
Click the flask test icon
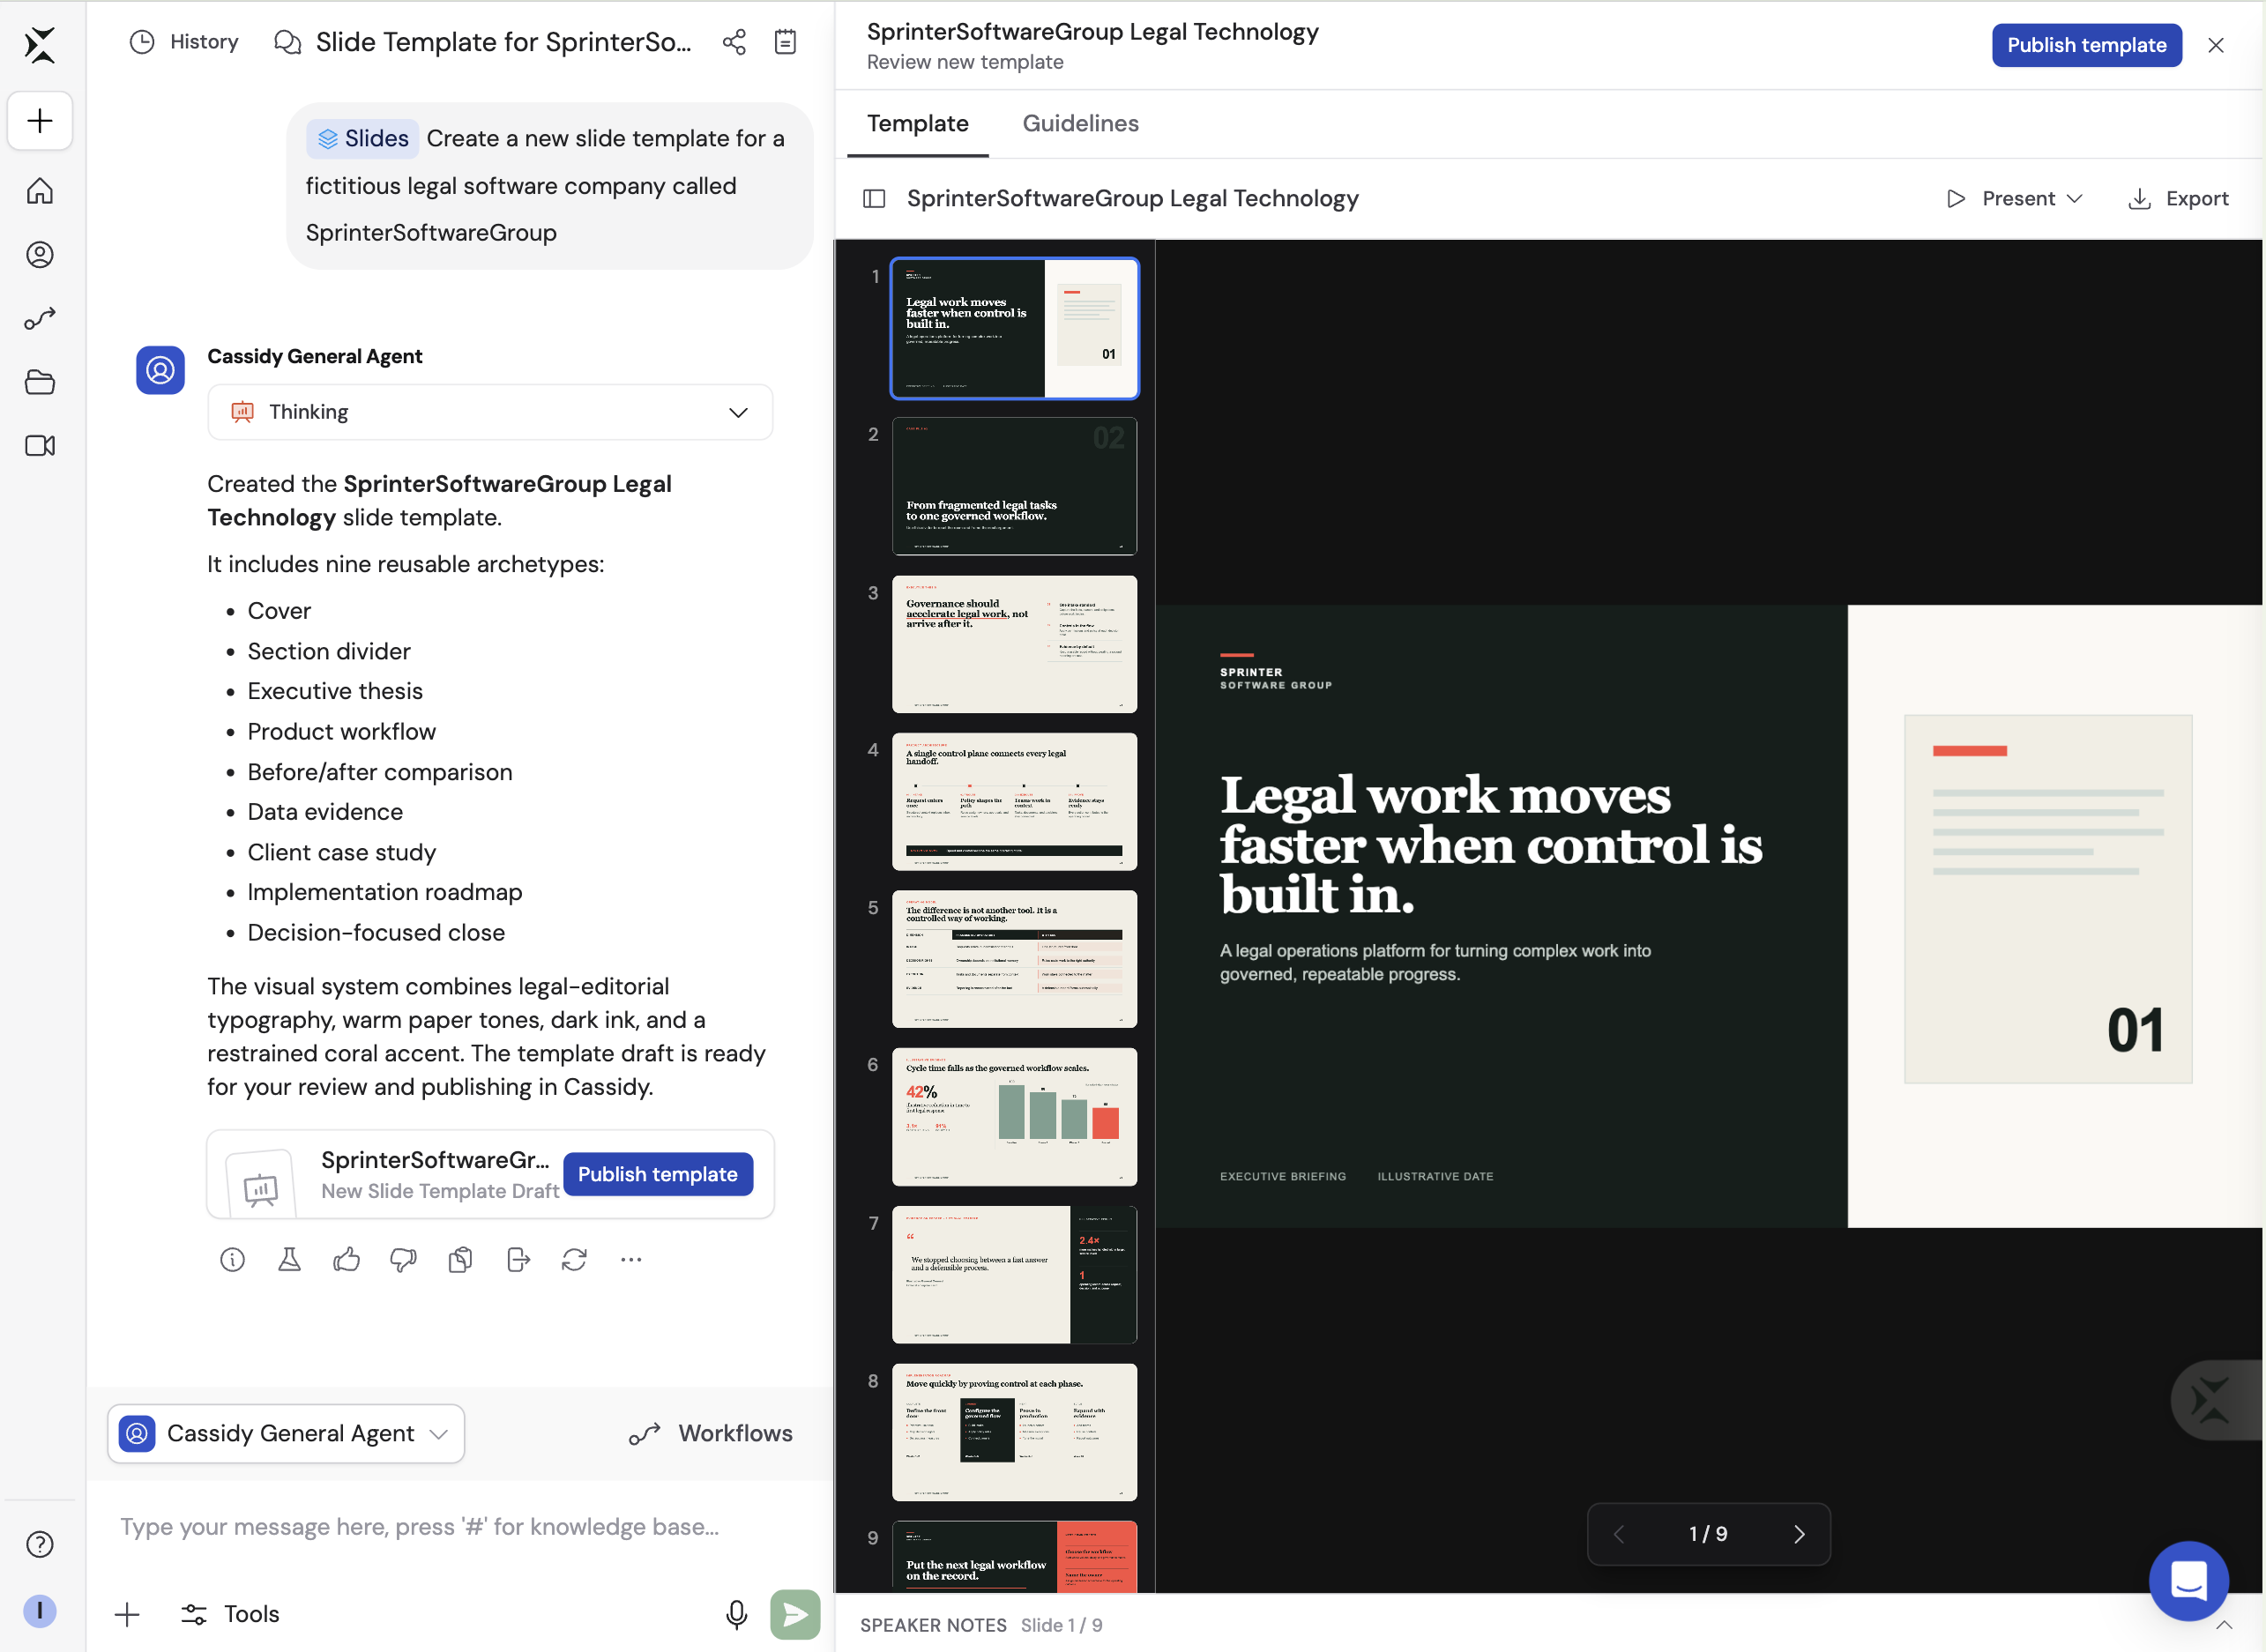click(289, 1260)
